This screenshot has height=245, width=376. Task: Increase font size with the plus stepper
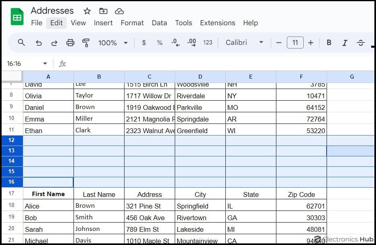(310, 42)
